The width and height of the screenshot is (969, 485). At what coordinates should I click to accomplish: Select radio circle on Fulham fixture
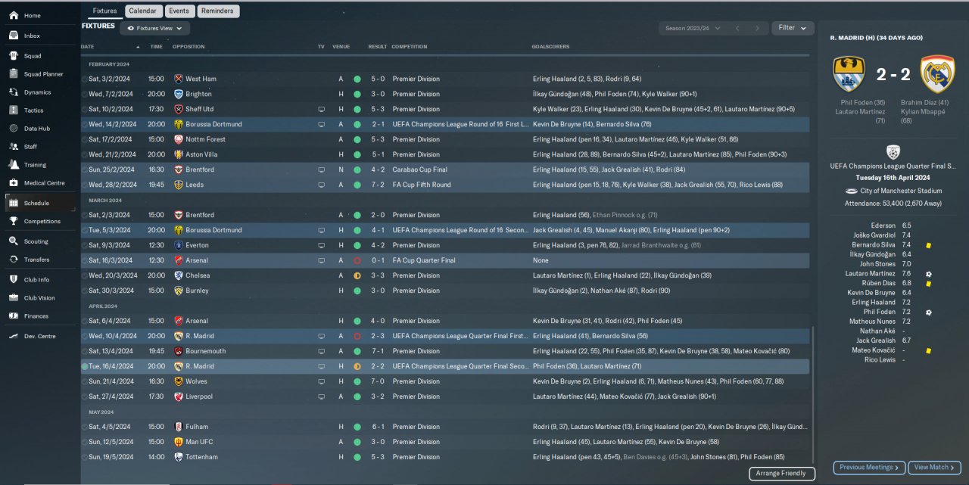(x=84, y=427)
